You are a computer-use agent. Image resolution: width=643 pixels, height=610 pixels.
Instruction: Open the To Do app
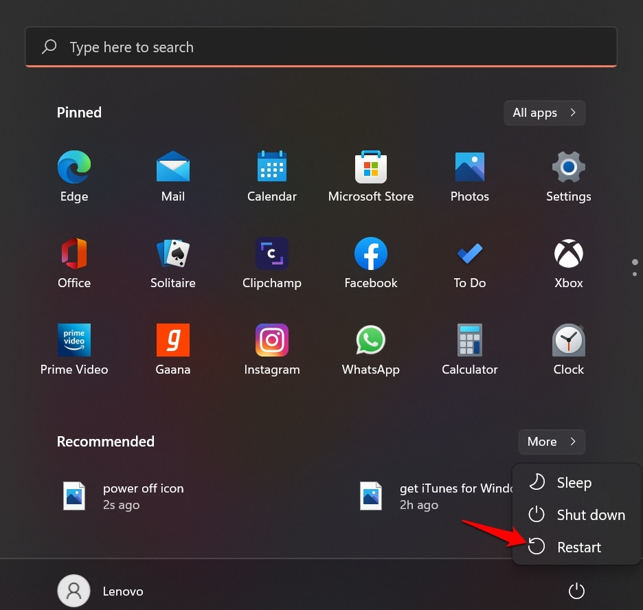[x=469, y=263]
